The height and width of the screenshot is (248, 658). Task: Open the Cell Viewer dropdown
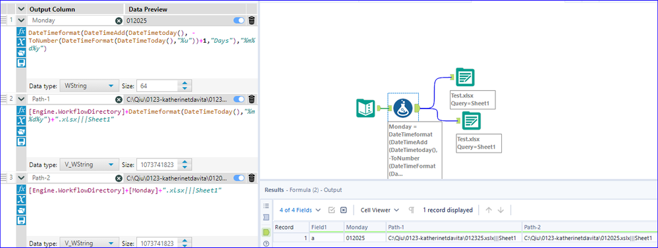380,210
